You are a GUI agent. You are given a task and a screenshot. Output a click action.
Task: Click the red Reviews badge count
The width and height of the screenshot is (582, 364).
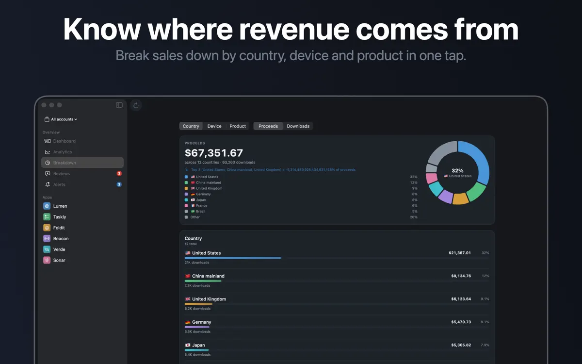coord(119,174)
